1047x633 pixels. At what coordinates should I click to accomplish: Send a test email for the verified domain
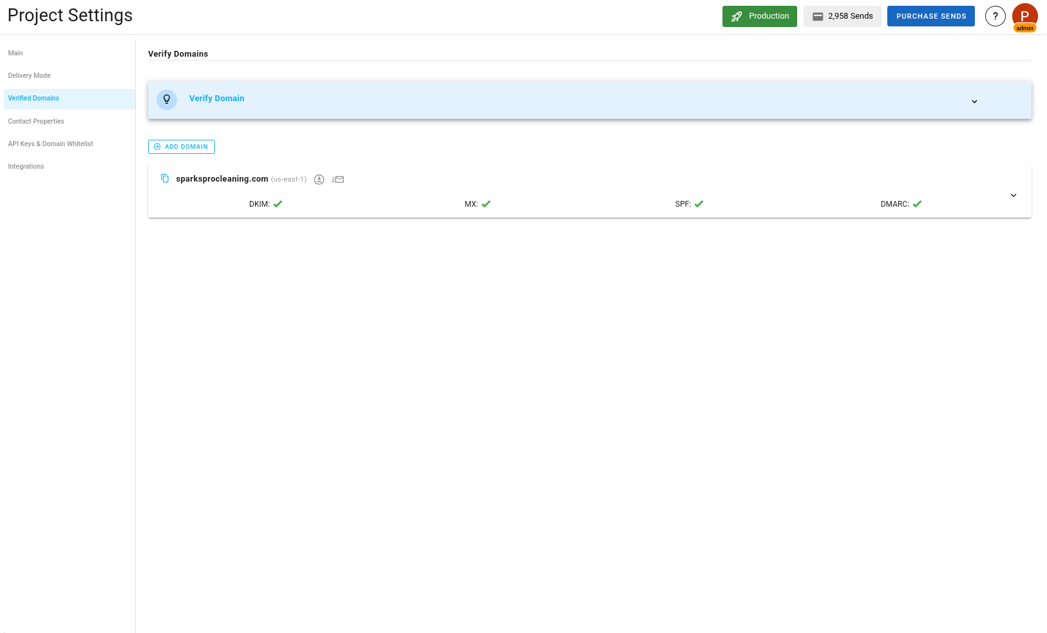[337, 179]
